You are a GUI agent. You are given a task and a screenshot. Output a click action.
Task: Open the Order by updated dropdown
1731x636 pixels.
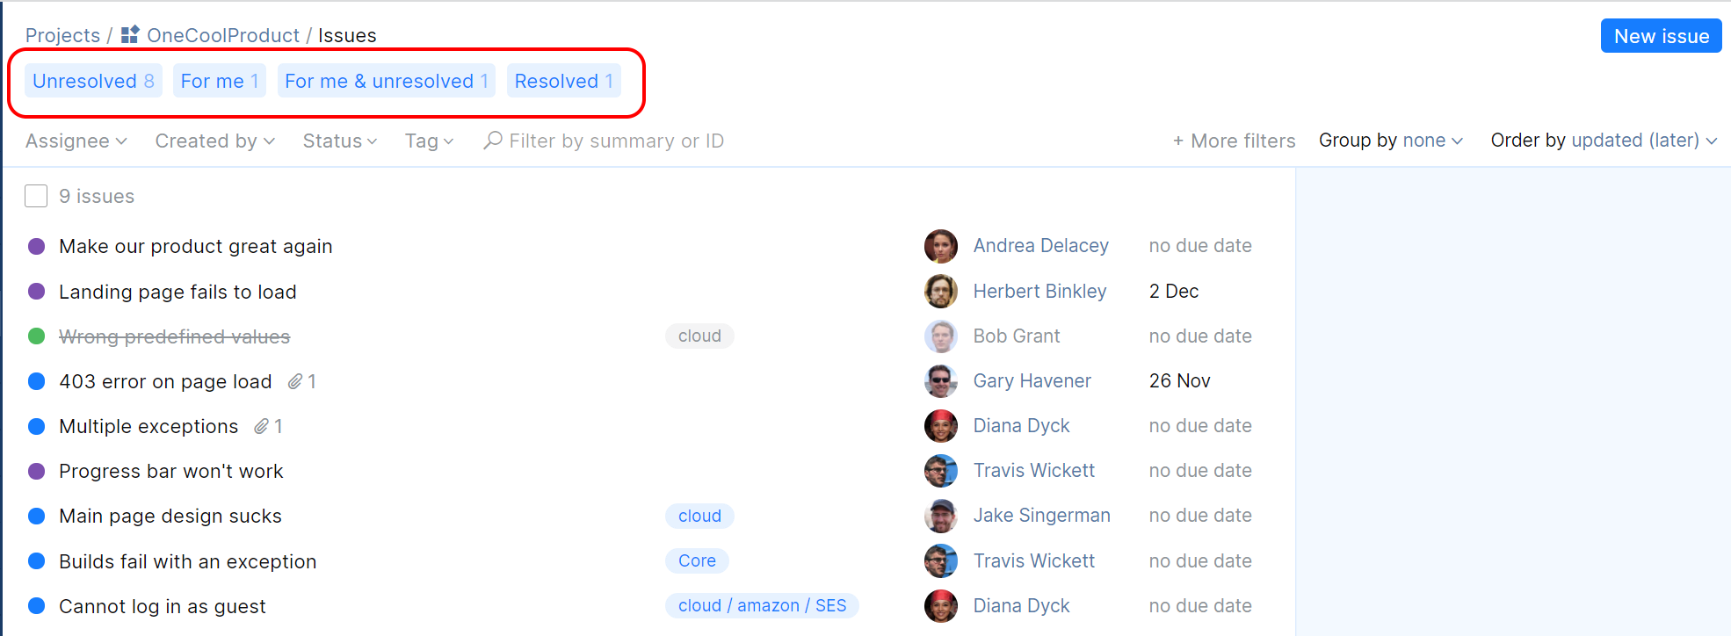1604,141
